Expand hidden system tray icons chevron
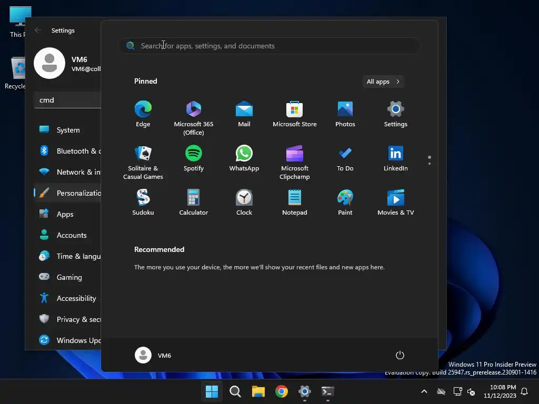This screenshot has width=539, height=404. (x=424, y=391)
